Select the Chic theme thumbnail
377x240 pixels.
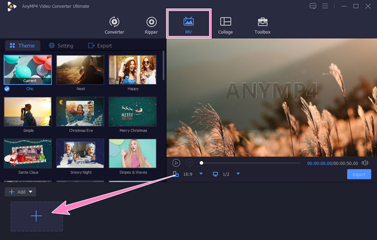click(28, 70)
